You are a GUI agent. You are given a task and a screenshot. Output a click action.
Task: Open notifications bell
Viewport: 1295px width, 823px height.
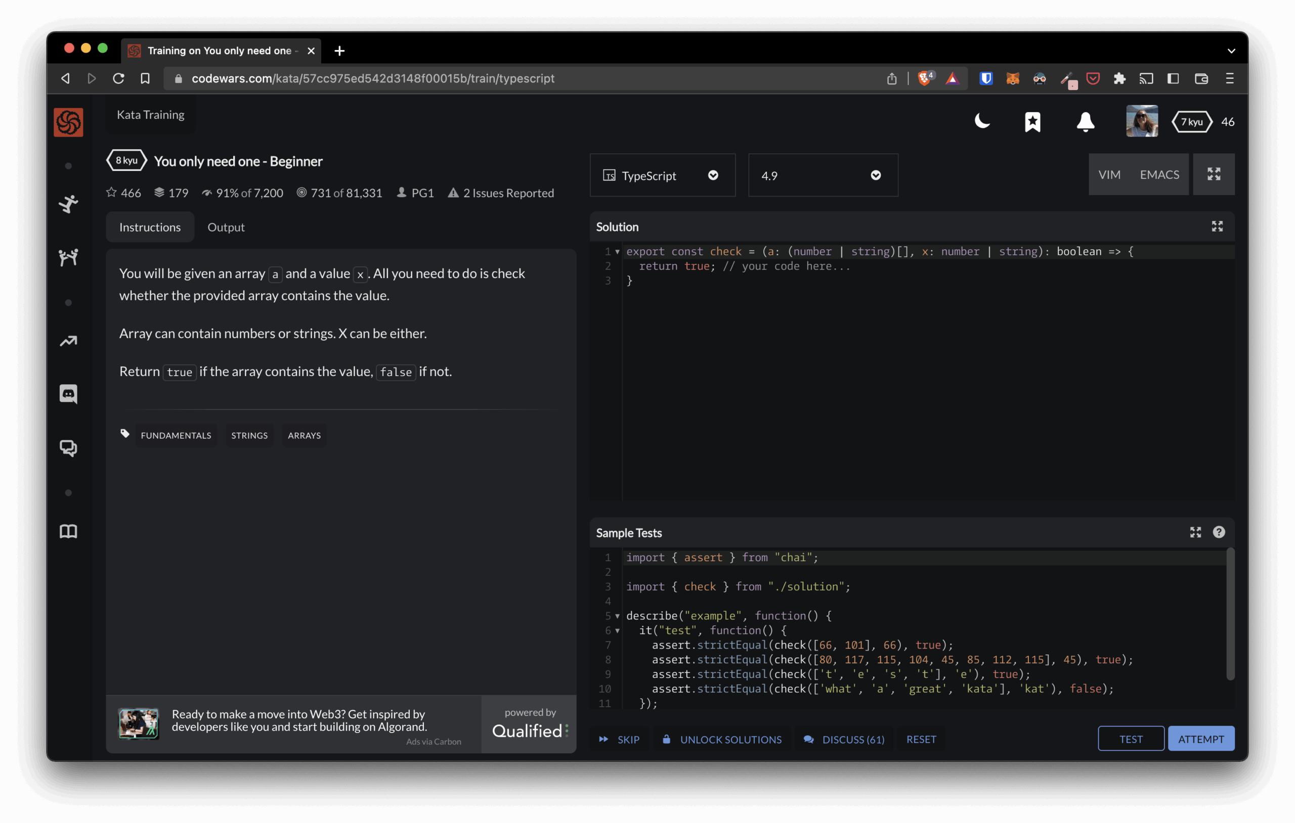1085,122
